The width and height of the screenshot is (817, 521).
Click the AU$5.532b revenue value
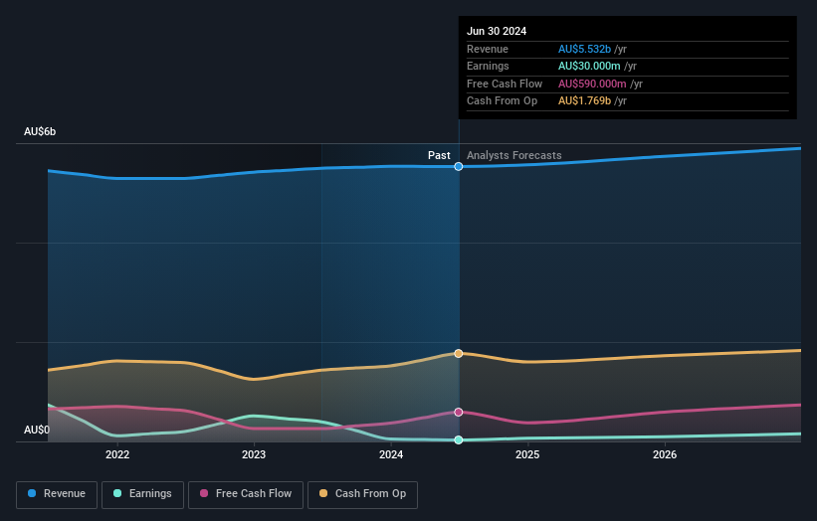point(584,49)
